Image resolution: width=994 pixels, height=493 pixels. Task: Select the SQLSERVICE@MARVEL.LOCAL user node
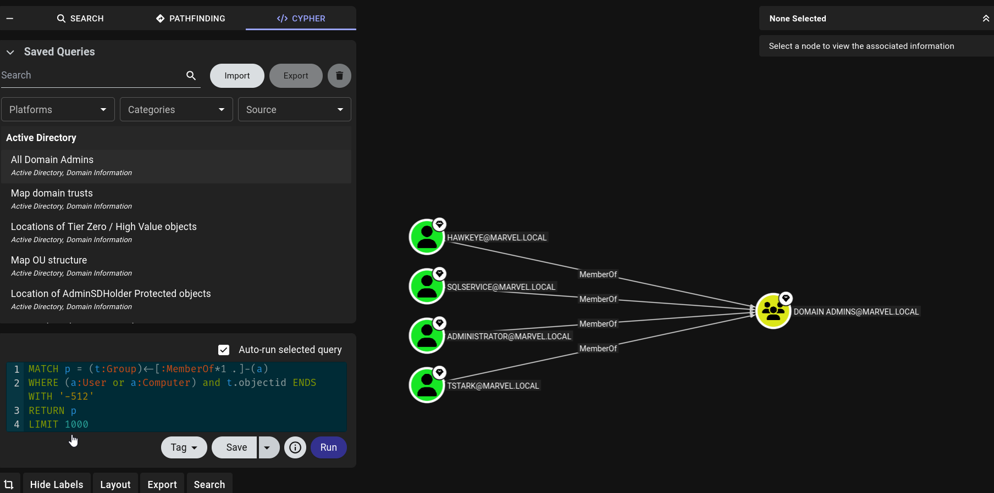pos(427,287)
